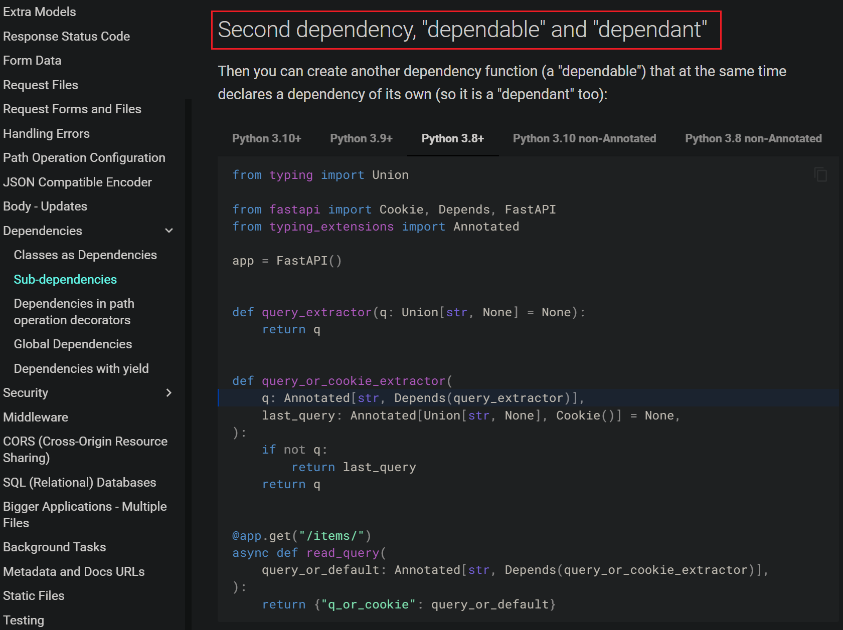Image resolution: width=843 pixels, height=630 pixels.
Task: Open Dependencies in path operation decorators
Action: click(74, 312)
